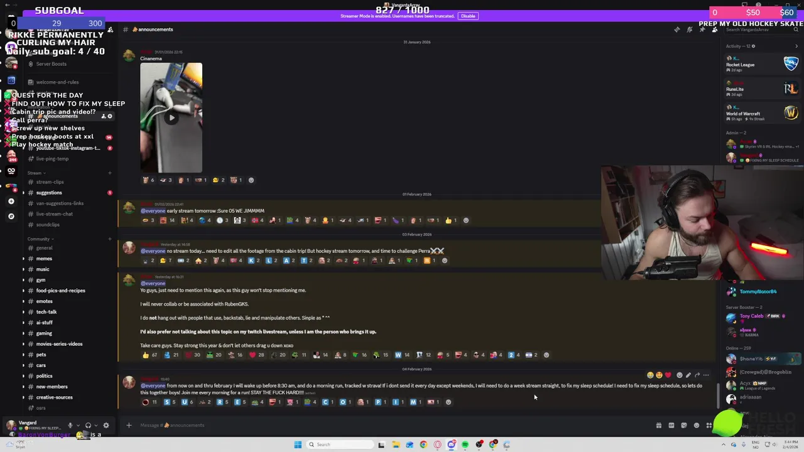Mute microphone in Discord user panel

coord(70,425)
